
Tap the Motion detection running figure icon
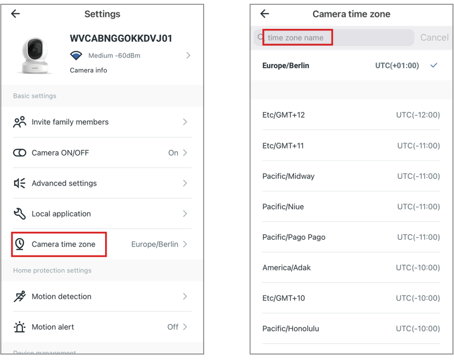point(20,296)
